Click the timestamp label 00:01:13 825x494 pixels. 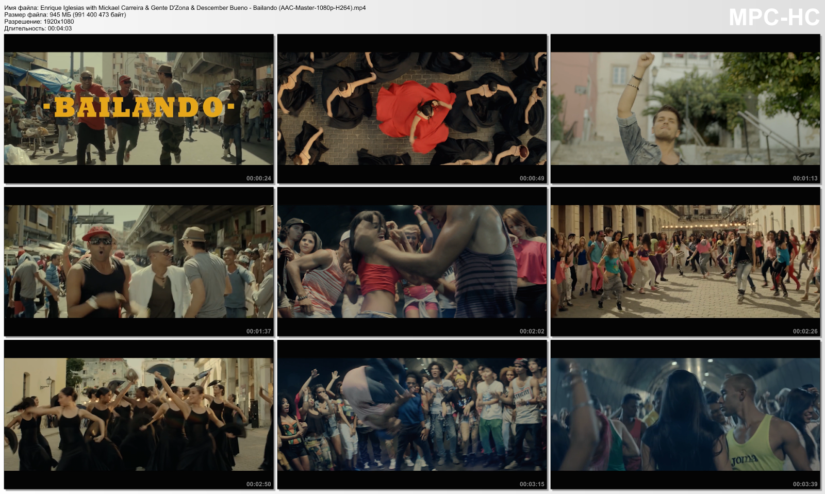tap(805, 178)
